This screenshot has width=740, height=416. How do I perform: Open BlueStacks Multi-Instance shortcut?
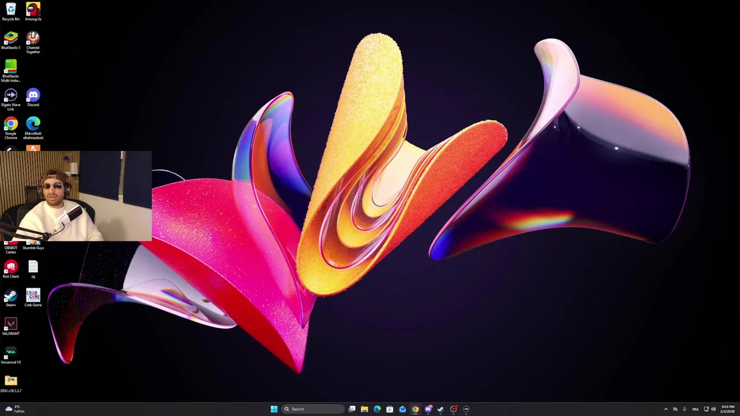pyautogui.click(x=10, y=71)
